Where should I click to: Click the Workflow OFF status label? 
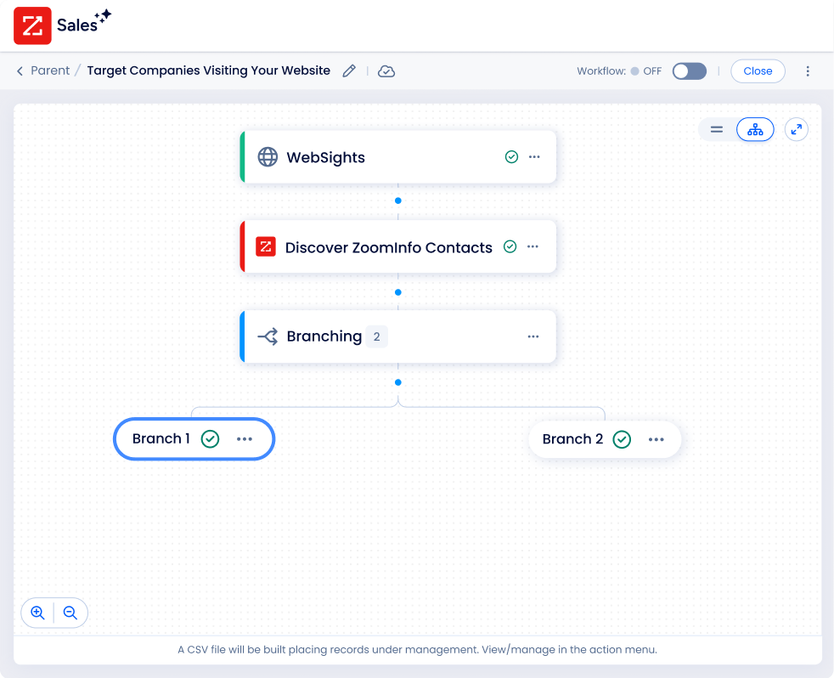click(646, 71)
